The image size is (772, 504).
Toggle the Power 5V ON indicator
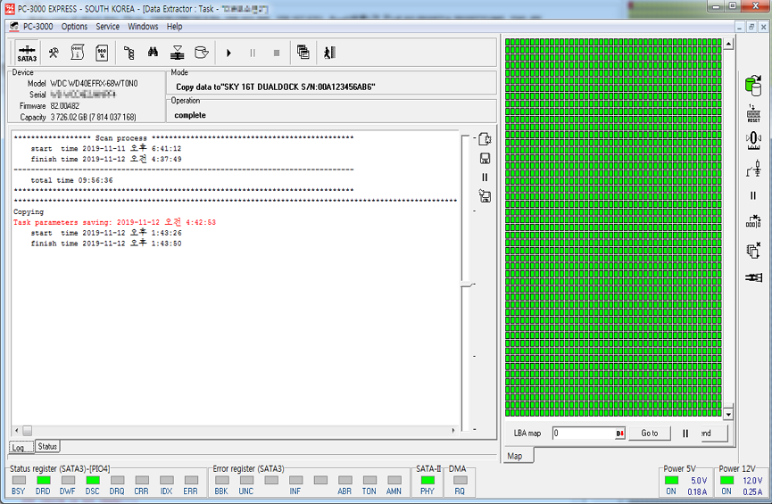671,480
